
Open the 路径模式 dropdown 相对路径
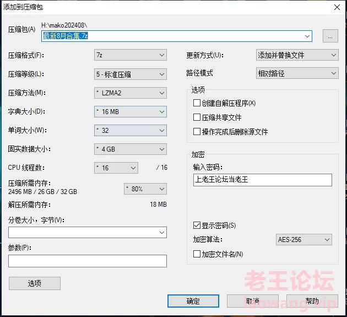pyautogui.click(x=297, y=73)
